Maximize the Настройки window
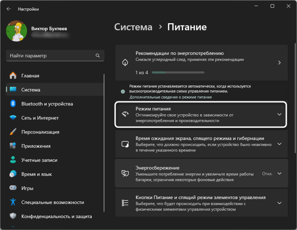 (272, 6)
